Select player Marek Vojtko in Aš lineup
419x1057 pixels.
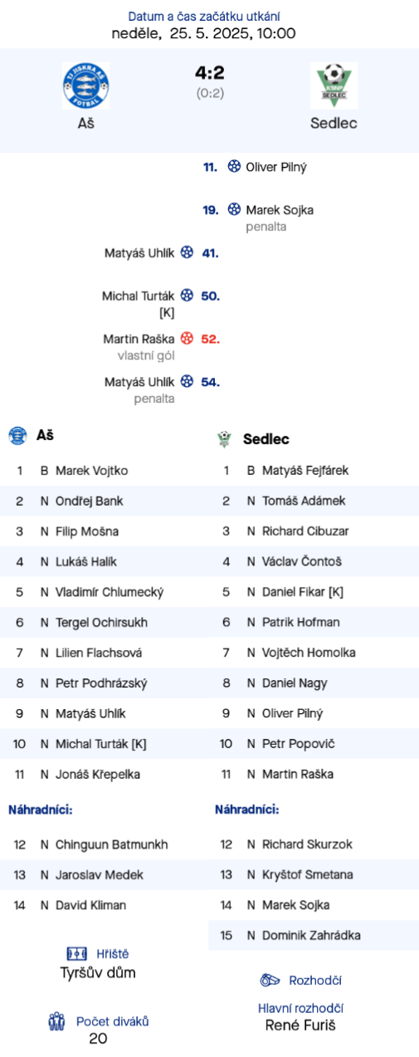point(92,471)
